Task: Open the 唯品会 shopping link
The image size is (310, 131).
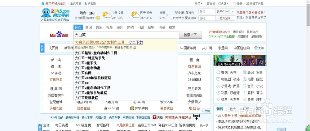Action: pyautogui.click(x=194, y=108)
